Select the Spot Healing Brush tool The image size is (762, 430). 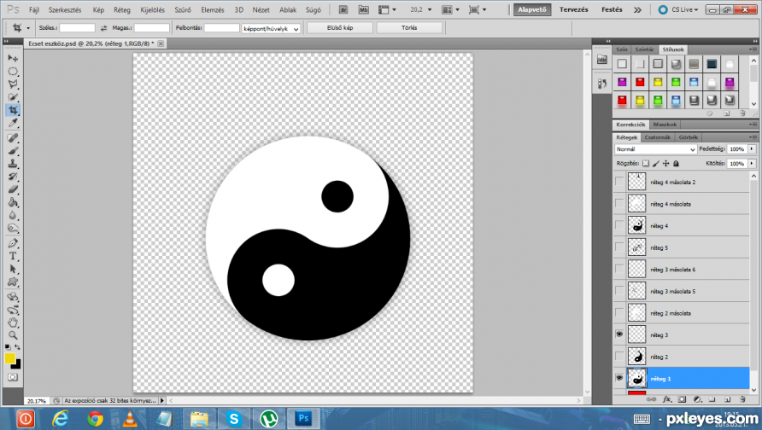click(x=13, y=138)
